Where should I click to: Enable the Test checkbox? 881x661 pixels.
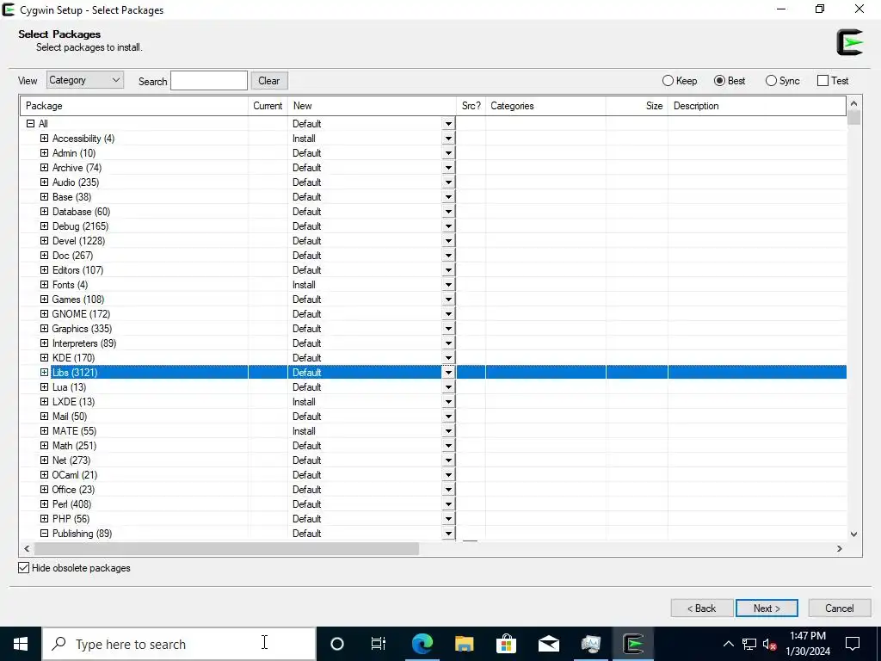coord(822,80)
